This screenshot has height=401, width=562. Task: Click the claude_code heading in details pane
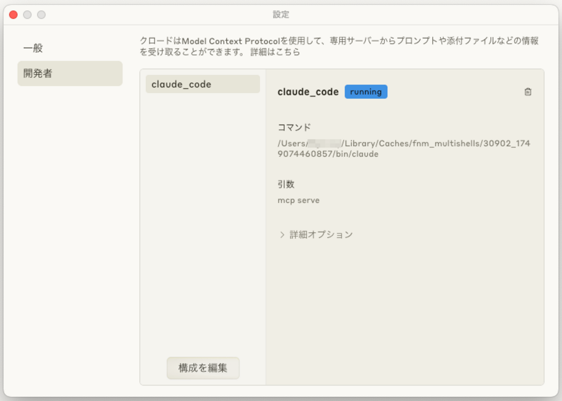coord(308,92)
